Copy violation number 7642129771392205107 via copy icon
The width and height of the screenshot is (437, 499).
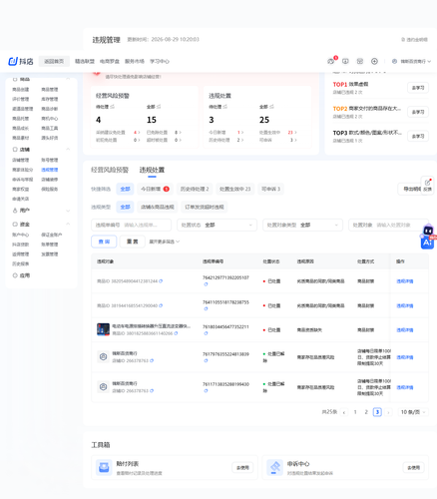click(x=206, y=284)
